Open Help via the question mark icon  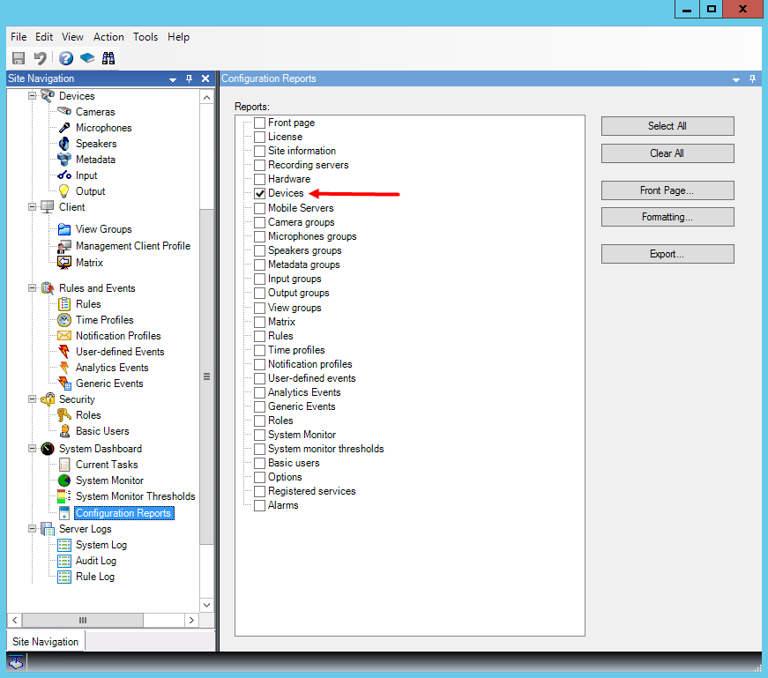(66, 58)
